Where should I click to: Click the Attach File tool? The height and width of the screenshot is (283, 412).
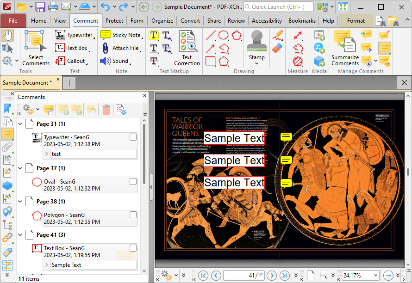click(121, 48)
